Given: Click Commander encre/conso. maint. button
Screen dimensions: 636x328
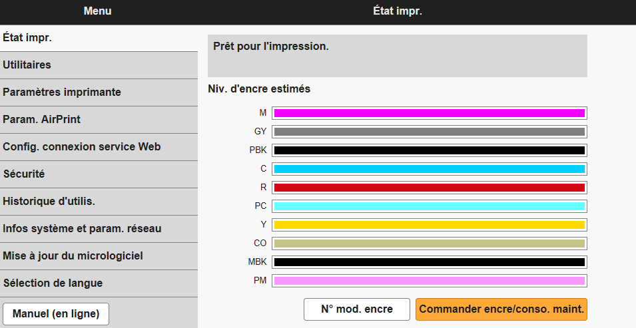Looking at the screenshot, I should coord(501,309).
